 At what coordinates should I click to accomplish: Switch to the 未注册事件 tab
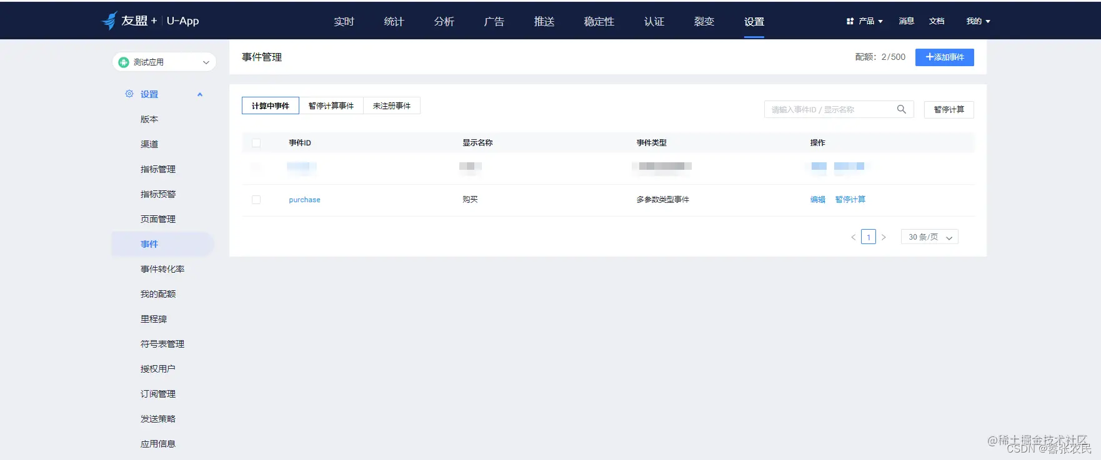click(x=392, y=105)
